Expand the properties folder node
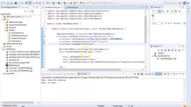191x107 pixels. click(2, 74)
